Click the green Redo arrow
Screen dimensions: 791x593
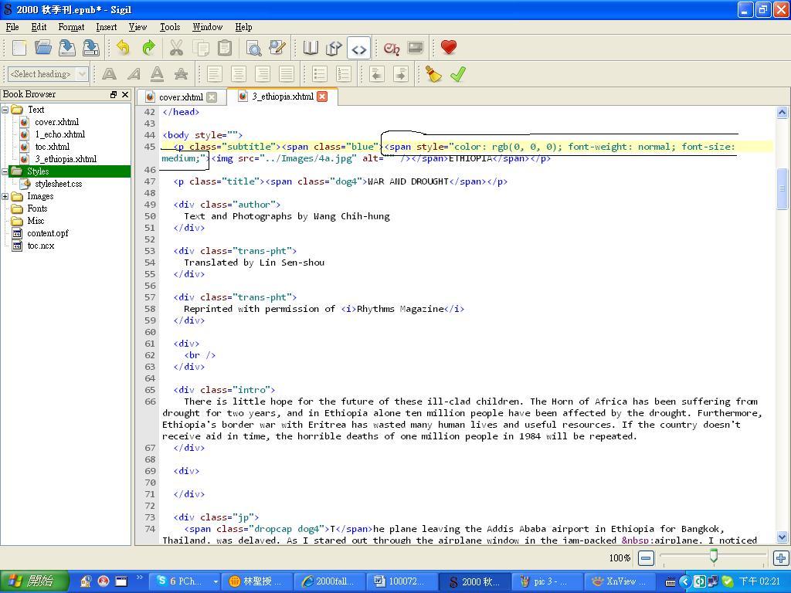(x=148, y=48)
